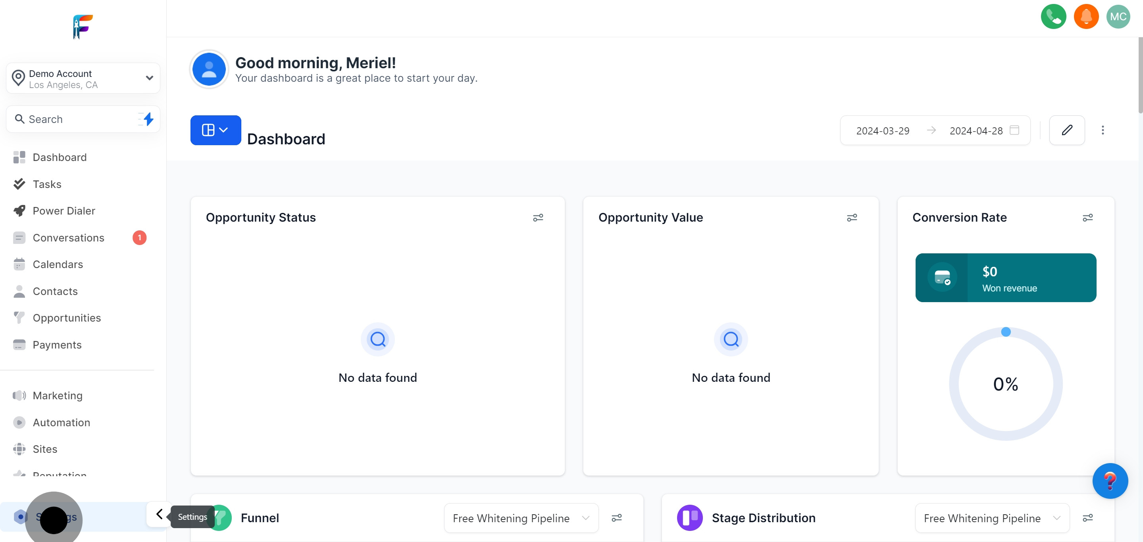Go to Dashboard in the sidebar
The width and height of the screenshot is (1143, 542).
tap(60, 157)
